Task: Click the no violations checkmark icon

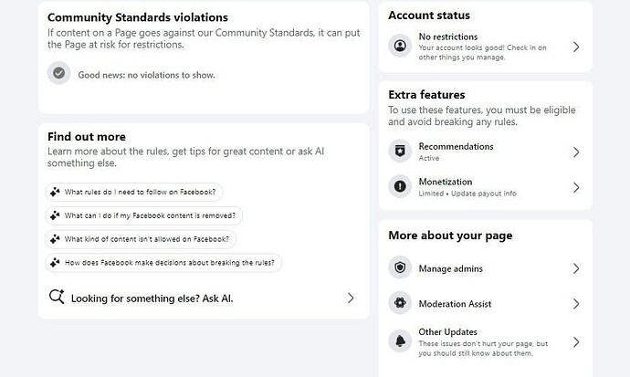Action: tap(59, 74)
